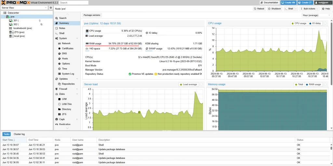Click the VM 301 monitor icon
Screen dimensions: 333x166
(x=11, y=20)
